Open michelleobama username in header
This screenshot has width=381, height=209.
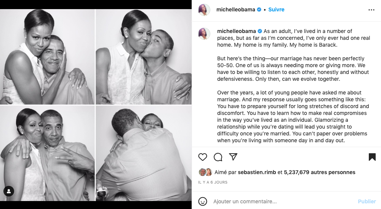click(x=235, y=9)
